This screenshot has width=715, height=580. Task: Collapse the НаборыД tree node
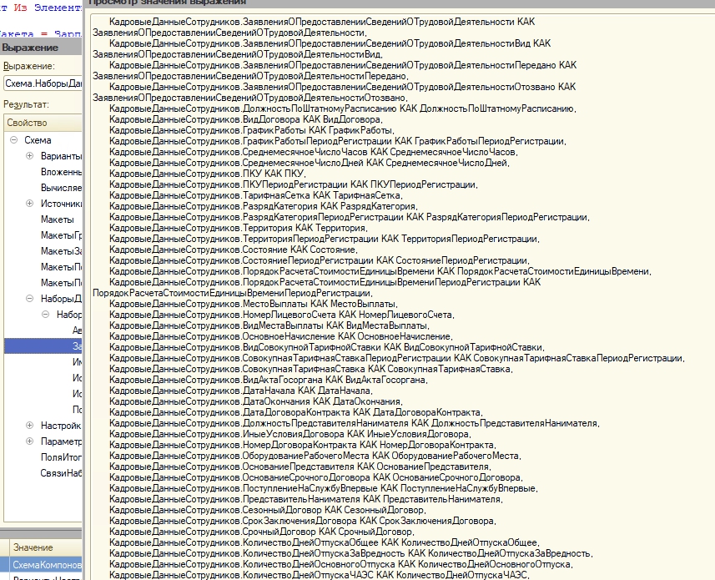(x=29, y=299)
